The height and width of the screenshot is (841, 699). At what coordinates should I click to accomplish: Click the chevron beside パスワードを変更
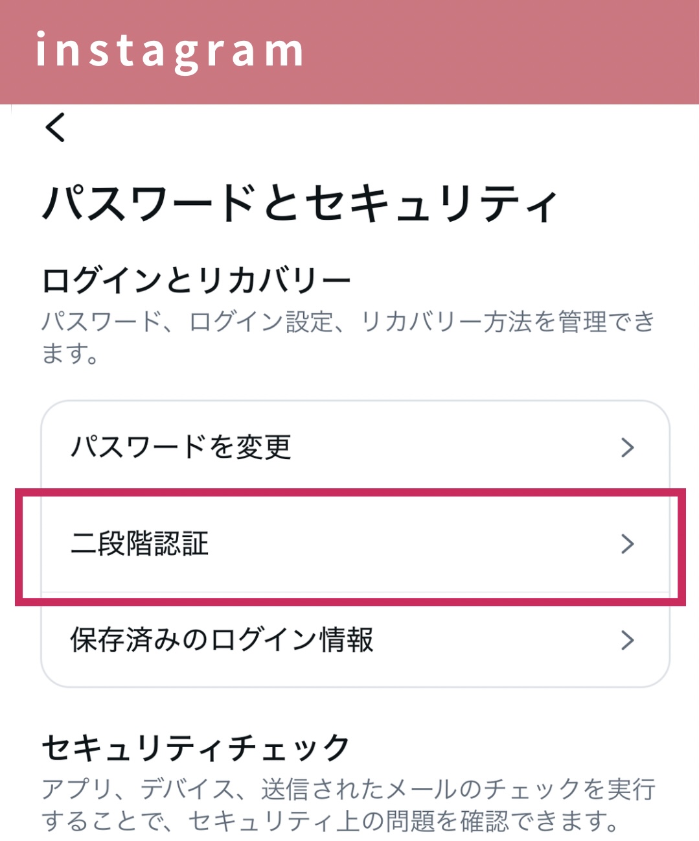[626, 447]
